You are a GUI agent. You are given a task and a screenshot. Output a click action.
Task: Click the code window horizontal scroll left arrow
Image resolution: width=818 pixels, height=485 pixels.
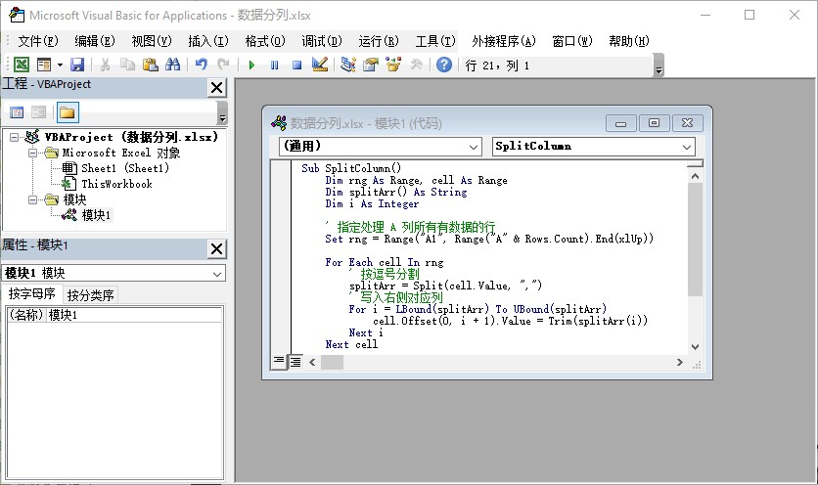pos(312,362)
